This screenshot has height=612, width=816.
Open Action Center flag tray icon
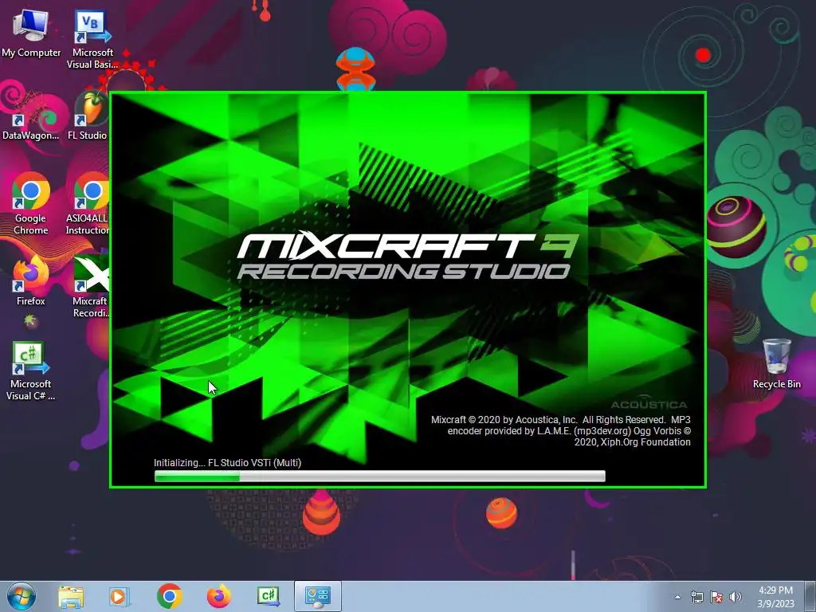(716, 597)
